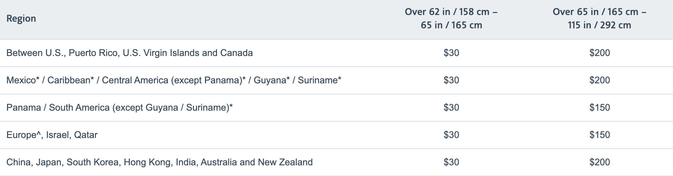
Task: Click the asterisk after "Suriname)" in the Panama row
Action: pos(231,106)
